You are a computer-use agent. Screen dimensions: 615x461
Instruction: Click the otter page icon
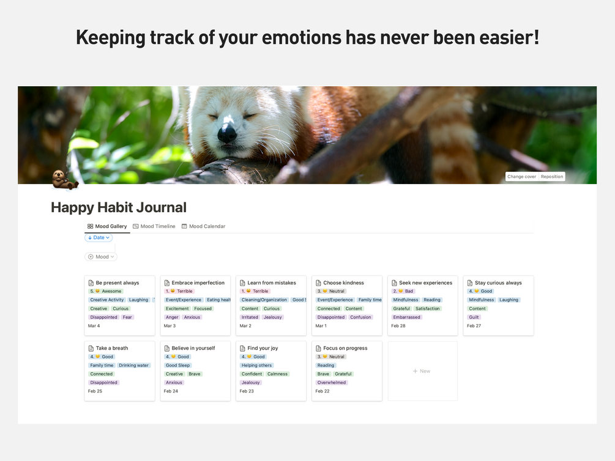[65, 180]
